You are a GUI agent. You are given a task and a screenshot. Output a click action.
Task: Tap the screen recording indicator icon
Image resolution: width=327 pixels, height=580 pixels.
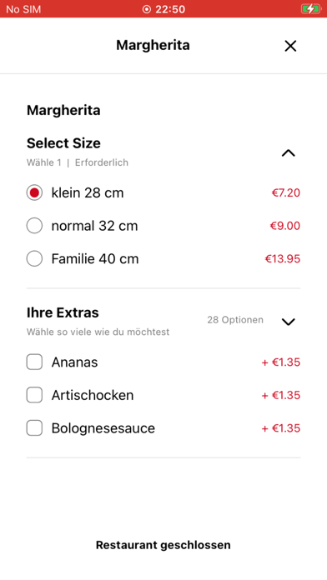147,9
